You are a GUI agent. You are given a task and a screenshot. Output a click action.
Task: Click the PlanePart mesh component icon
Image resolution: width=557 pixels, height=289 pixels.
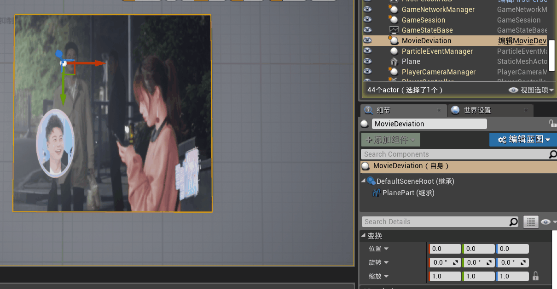[377, 193]
